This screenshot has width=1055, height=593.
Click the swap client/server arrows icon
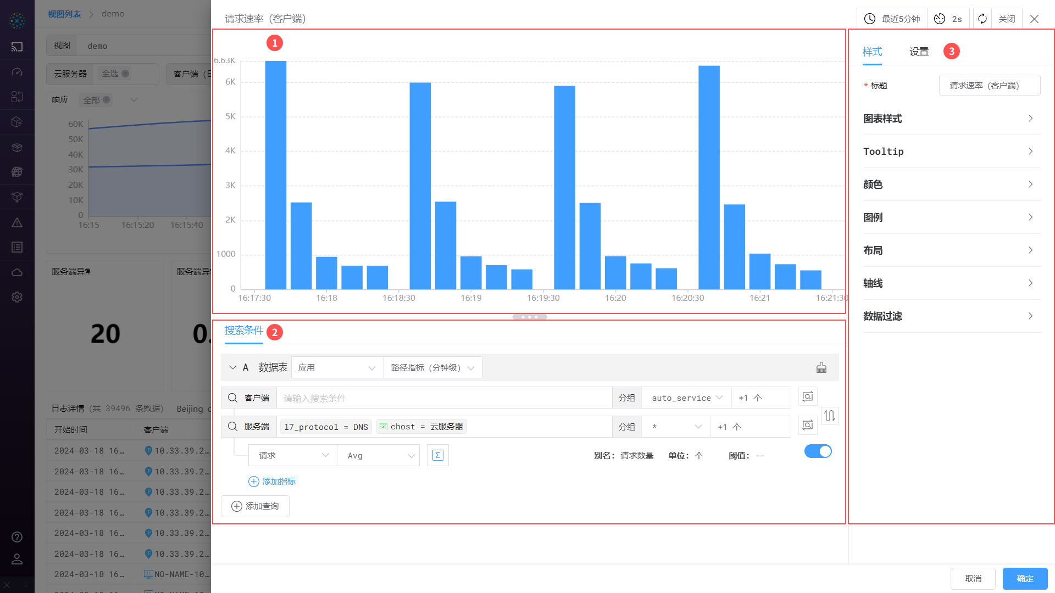(x=829, y=416)
